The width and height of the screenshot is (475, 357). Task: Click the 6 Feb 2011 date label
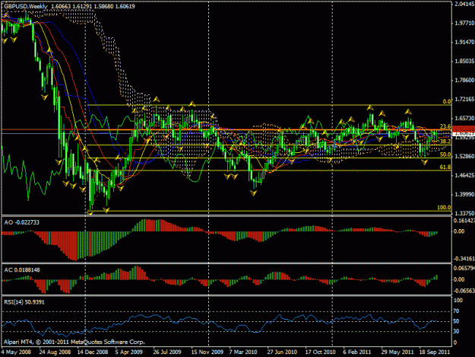[357, 352]
